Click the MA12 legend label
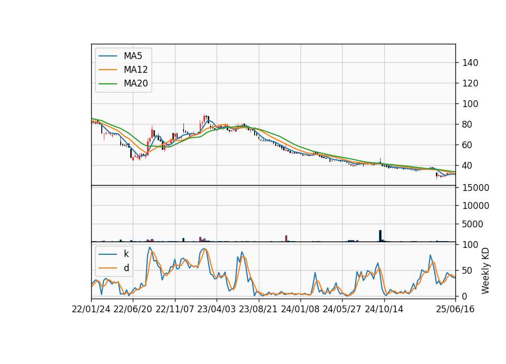This screenshot has width=506, height=364. coord(135,70)
